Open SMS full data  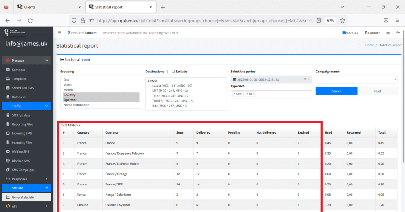(x=21, y=115)
